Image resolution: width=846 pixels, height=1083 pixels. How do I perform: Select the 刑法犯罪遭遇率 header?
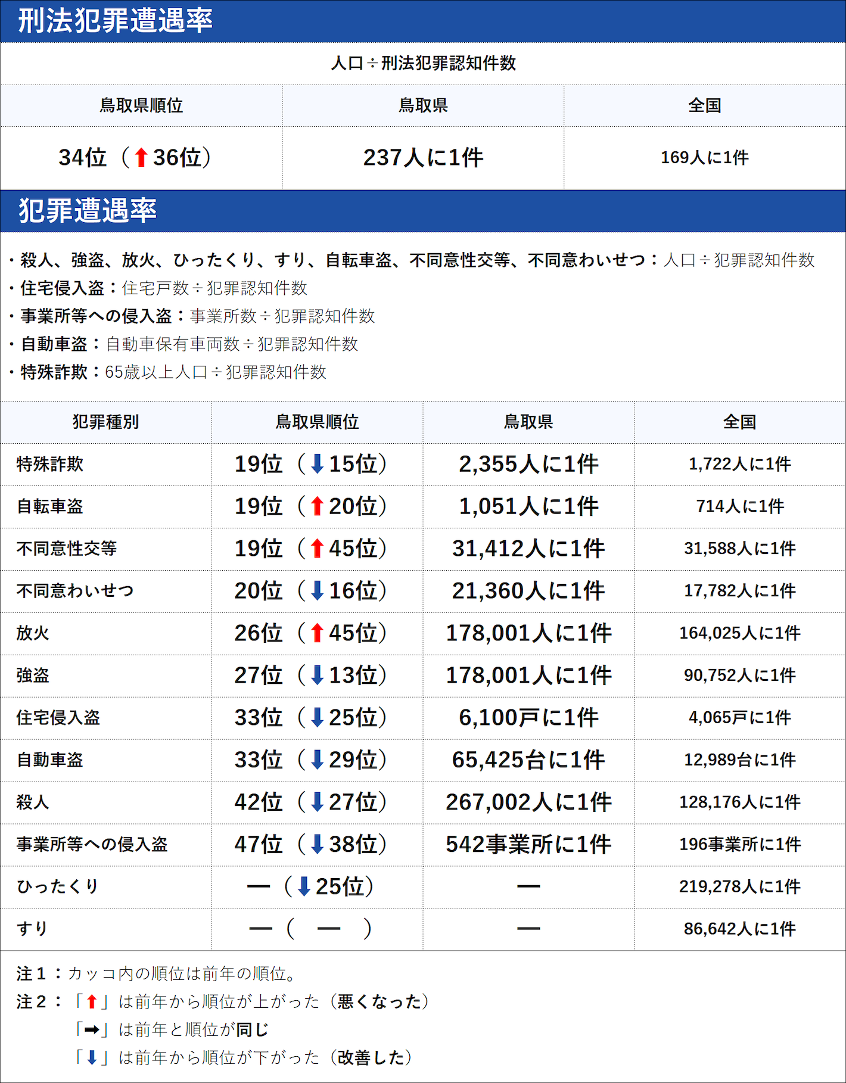423,21
